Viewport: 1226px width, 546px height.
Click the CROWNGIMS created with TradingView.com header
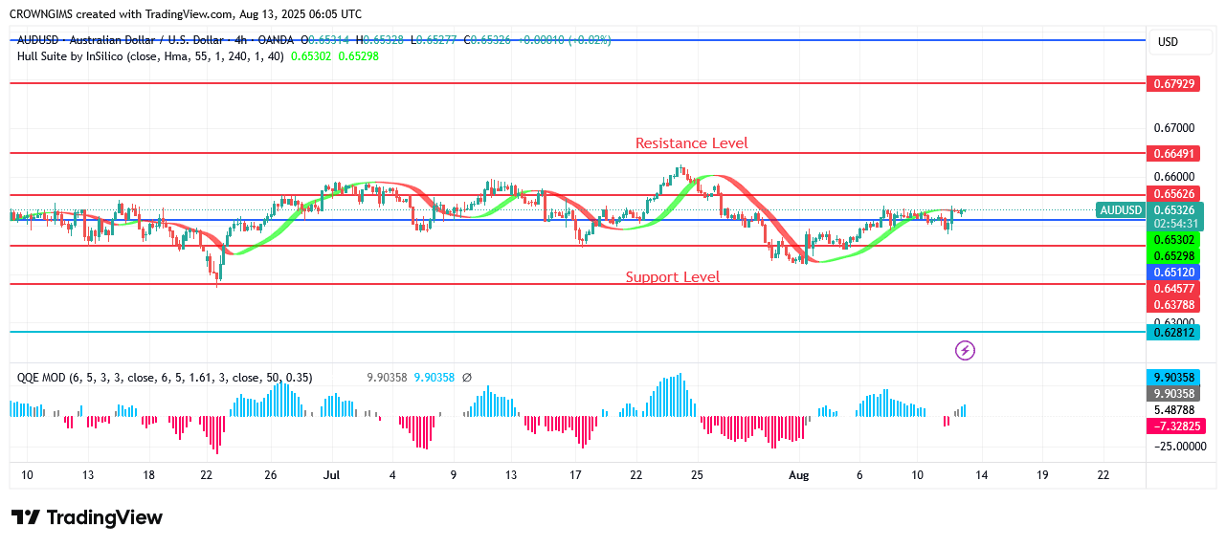click(186, 14)
